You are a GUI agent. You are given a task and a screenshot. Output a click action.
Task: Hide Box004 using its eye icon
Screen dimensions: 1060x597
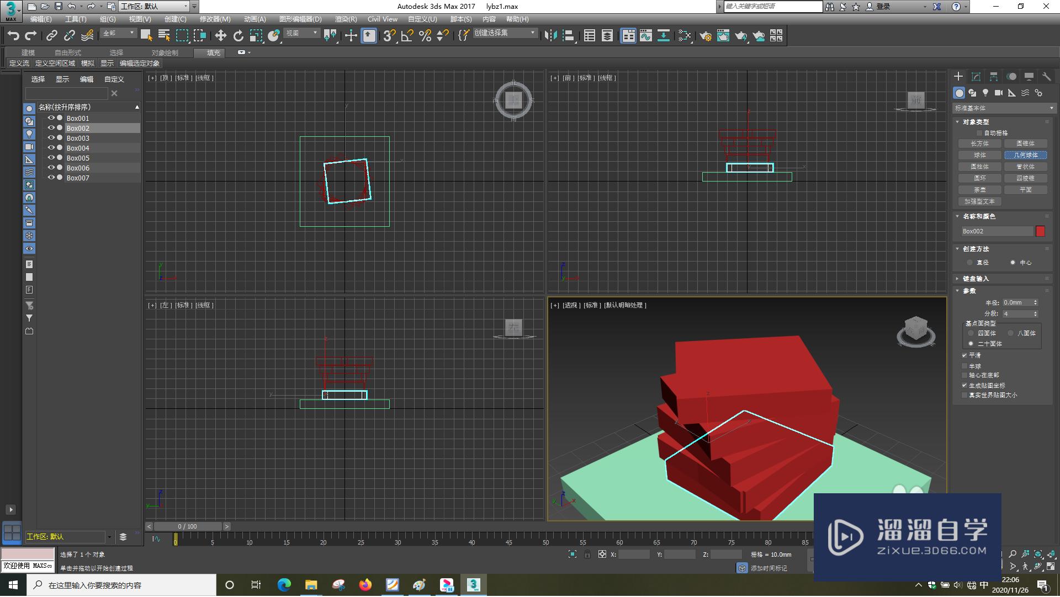[51, 148]
